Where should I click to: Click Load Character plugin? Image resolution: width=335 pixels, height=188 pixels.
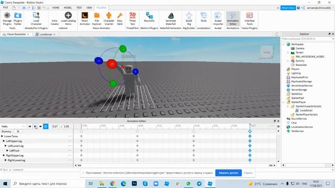36,19
